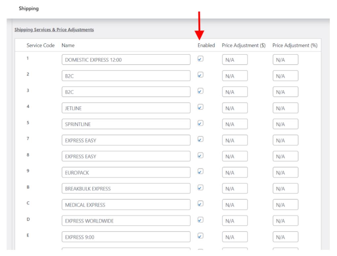Click the SPRINTLINE name field
Viewport: 337px width, 256px height.
point(126,124)
